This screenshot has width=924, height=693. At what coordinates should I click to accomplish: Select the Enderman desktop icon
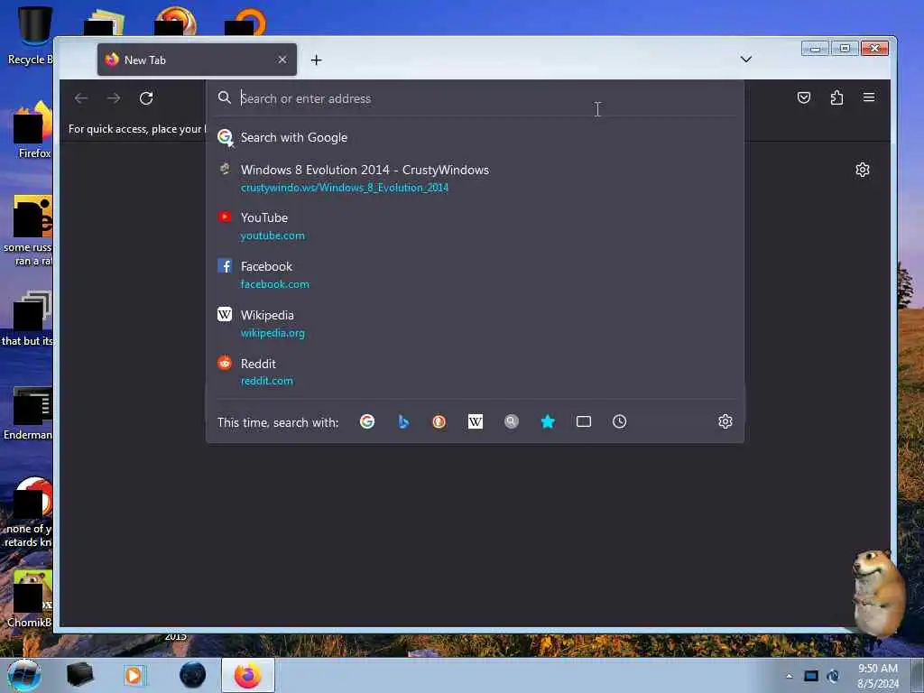(28, 412)
